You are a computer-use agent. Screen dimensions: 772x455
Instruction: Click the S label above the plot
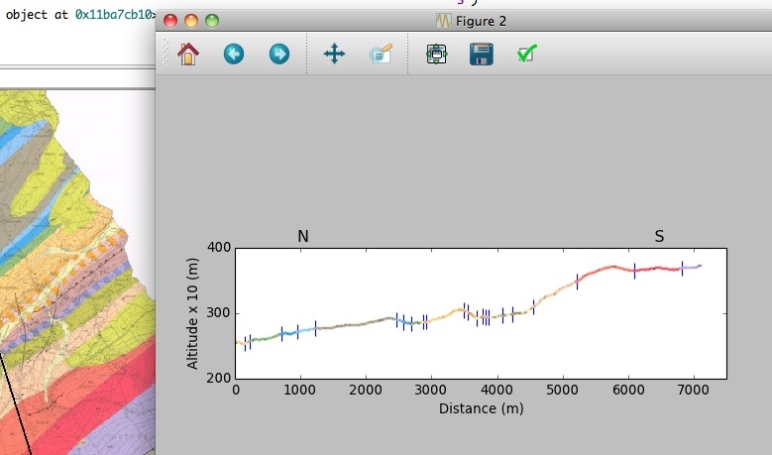pos(659,236)
